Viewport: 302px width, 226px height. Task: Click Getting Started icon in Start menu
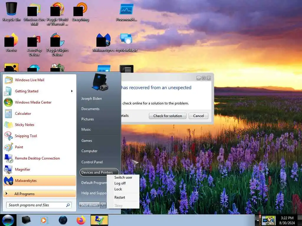8,91
